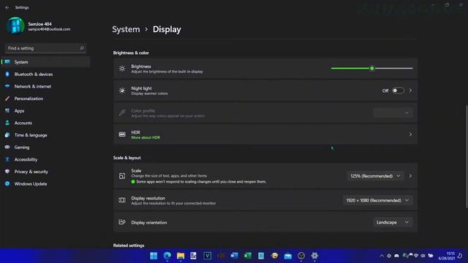Open Display orientation Landscape dropdown
The width and height of the screenshot is (468, 263).
[x=393, y=222]
